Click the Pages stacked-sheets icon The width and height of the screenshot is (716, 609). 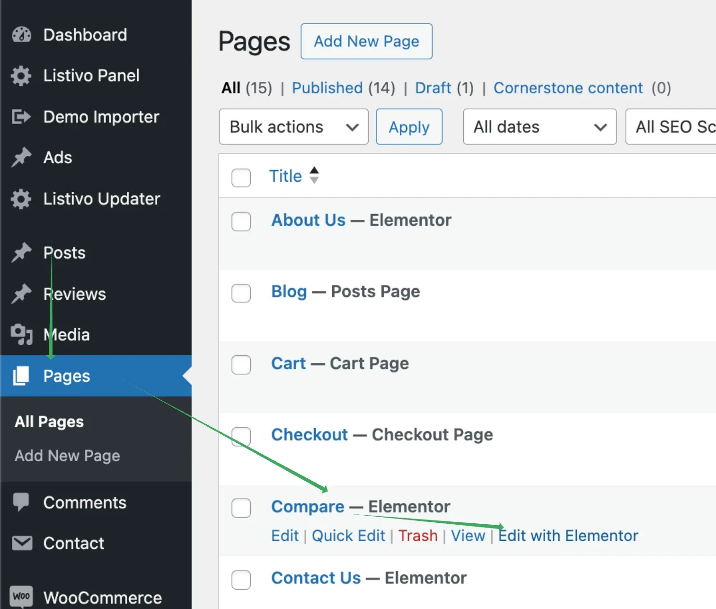click(x=21, y=376)
